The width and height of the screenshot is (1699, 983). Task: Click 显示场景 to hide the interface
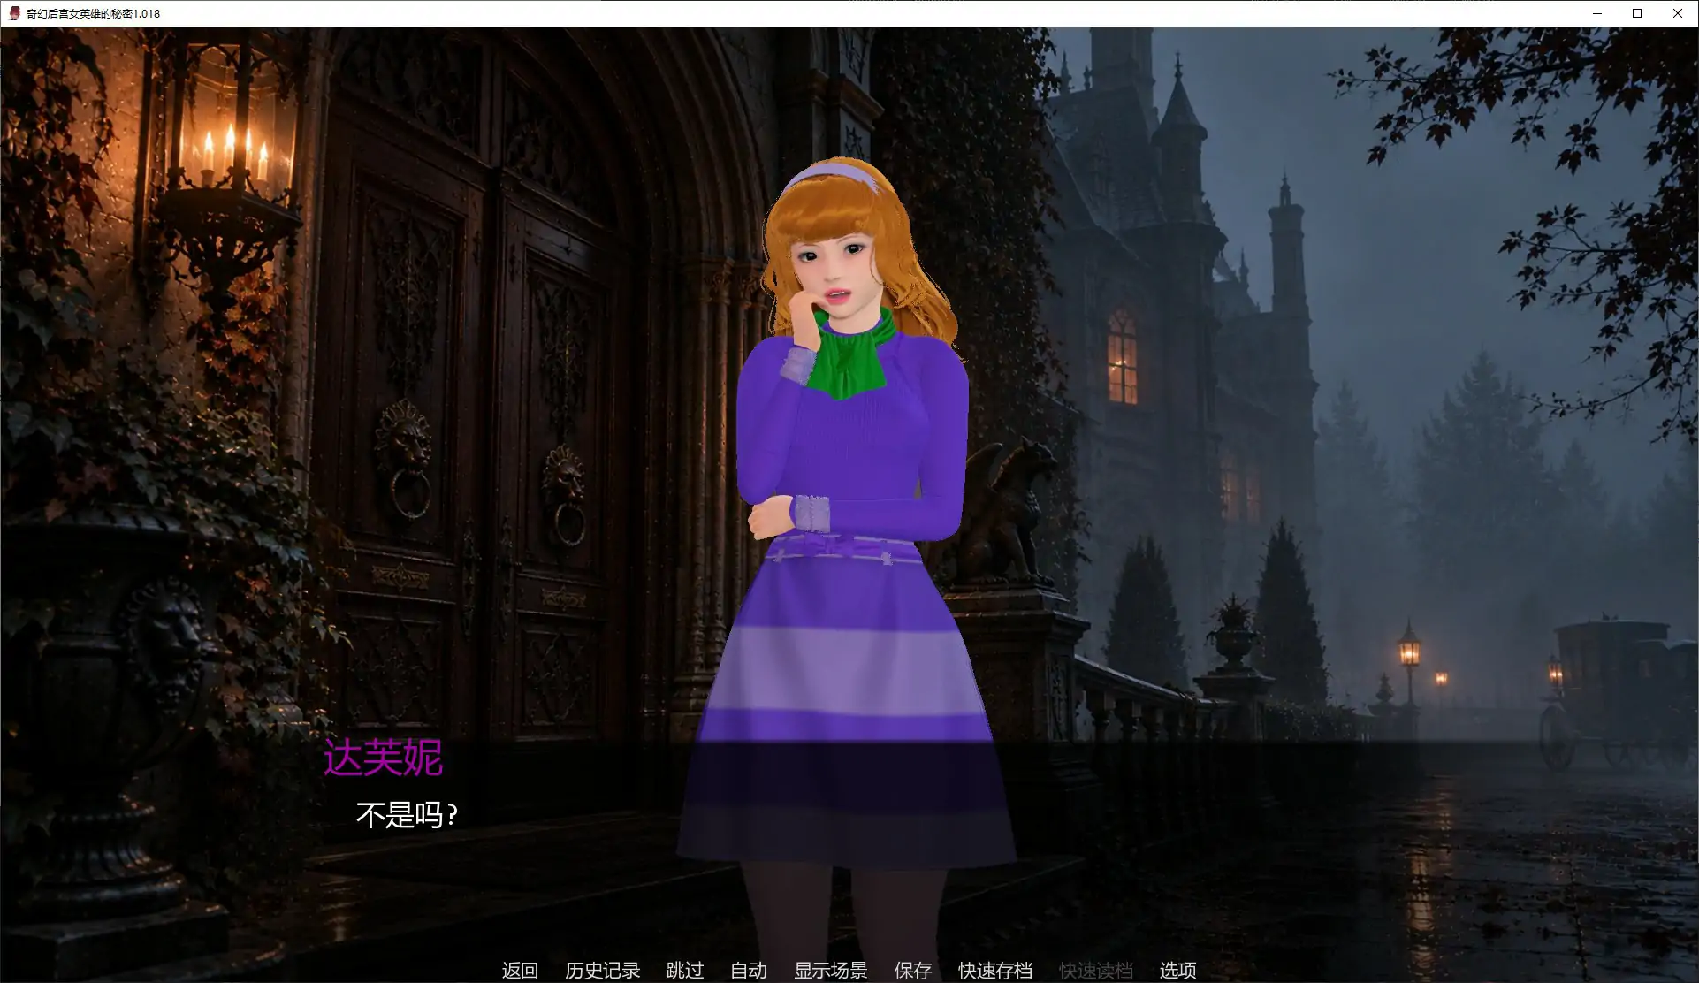(831, 971)
